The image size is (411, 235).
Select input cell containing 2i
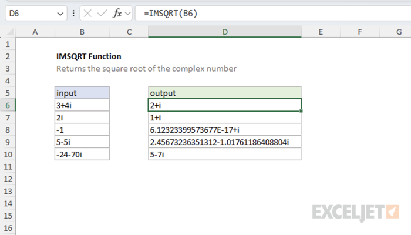pyautogui.click(x=82, y=117)
